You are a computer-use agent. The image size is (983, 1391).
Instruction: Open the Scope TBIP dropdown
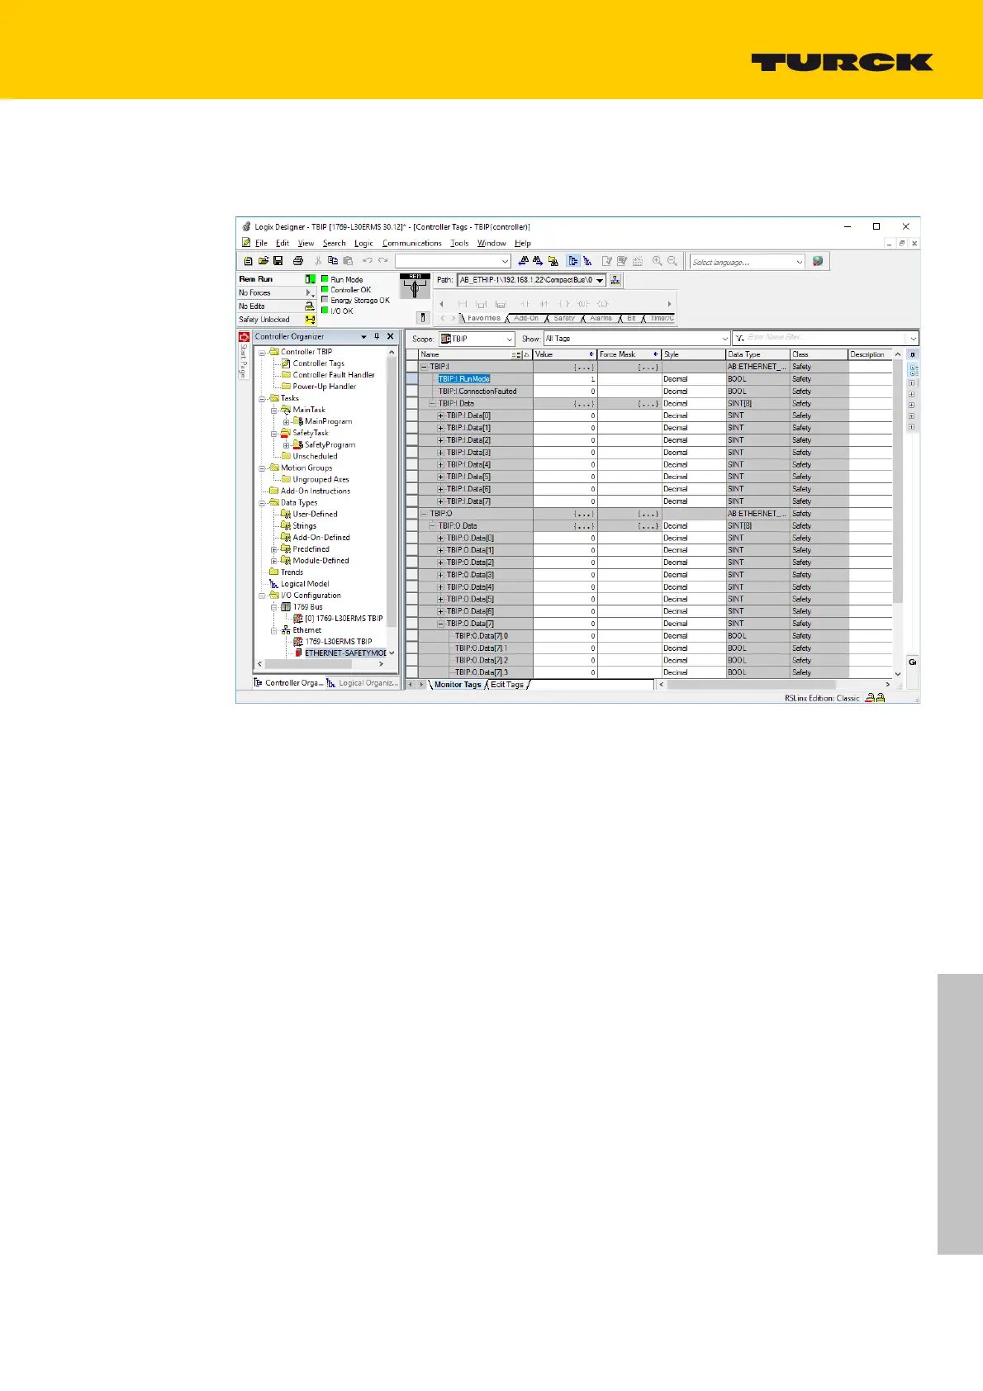tap(509, 339)
